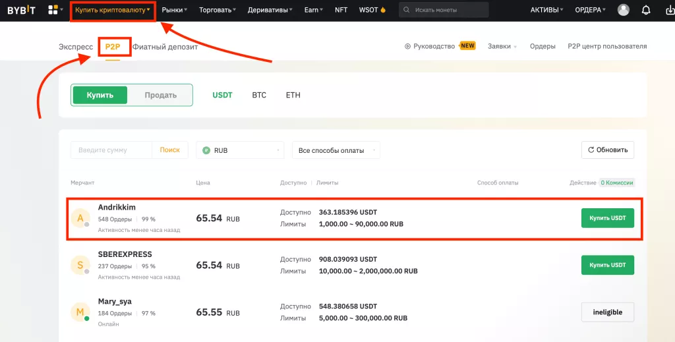Click the Искать монеты search box
675x342 pixels.
tap(444, 10)
